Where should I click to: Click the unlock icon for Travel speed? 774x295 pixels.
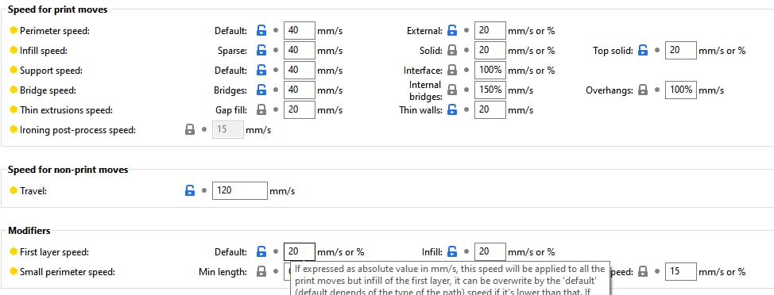point(190,190)
